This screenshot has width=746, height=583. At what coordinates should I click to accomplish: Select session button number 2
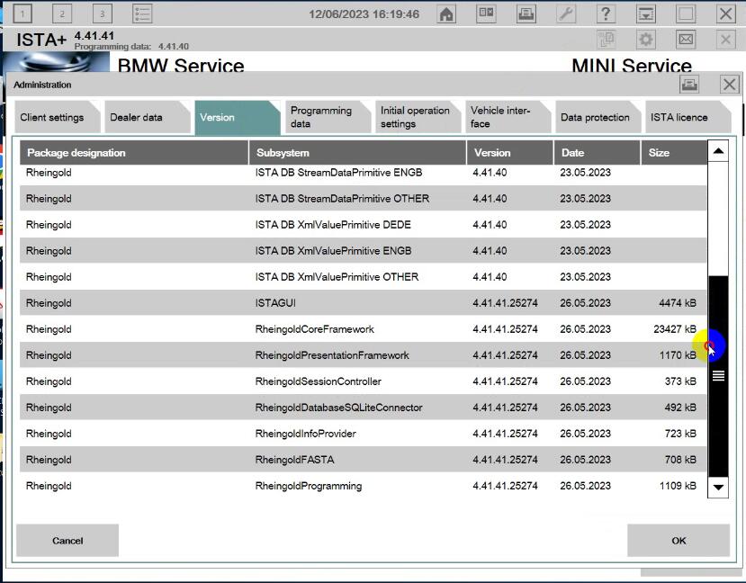coord(62,13)
